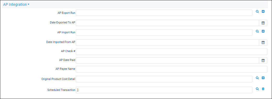272x99 pixels.
Task: Click the AP Date Paid date field
Action: (168, 60)
